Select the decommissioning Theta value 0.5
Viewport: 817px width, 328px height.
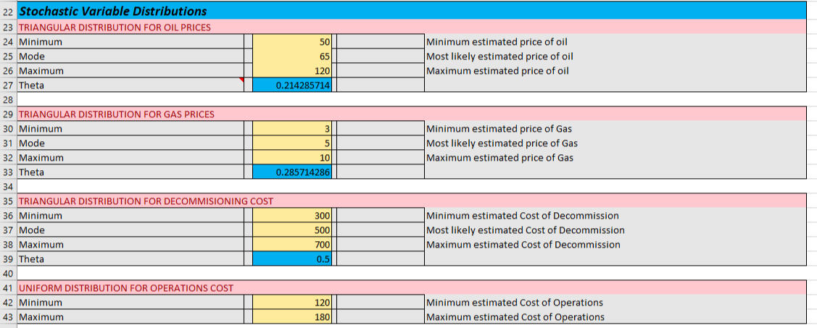(292, 259)
